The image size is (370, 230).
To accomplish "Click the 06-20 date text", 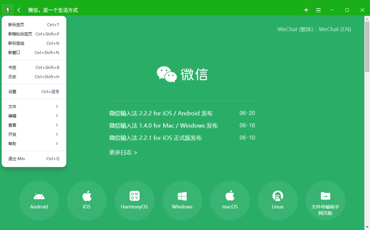I will coord(247,113).
